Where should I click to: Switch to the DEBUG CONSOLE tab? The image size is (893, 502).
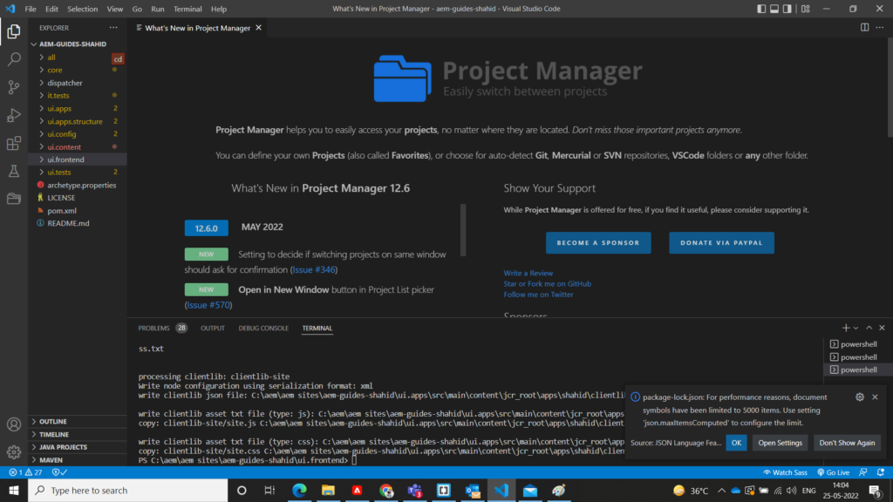263,329
